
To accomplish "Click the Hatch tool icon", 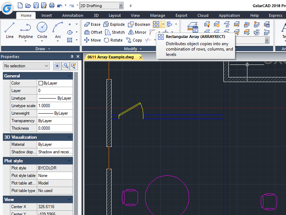I will pyautogui.click(x=70, y=40).
